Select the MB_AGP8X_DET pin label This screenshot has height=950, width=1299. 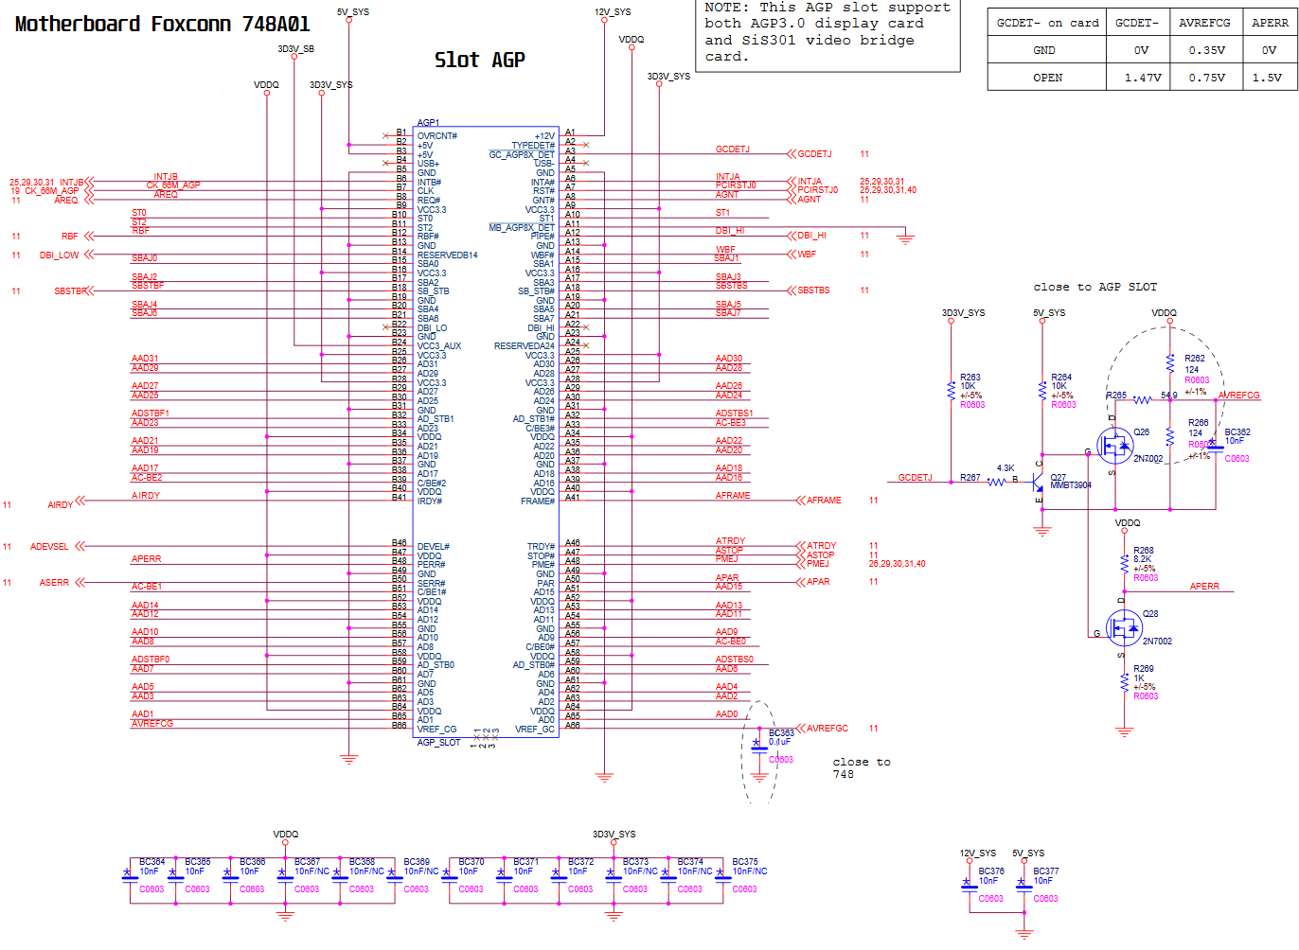click(x=522, y=227)
